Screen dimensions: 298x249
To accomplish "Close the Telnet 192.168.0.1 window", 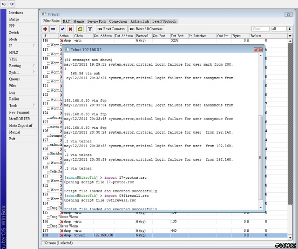I will [x=258, y=49].
